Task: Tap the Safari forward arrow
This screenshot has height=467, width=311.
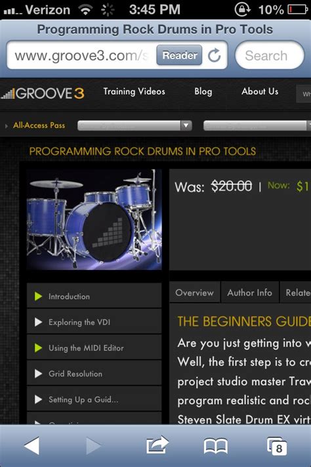Action: coord(93,445)
